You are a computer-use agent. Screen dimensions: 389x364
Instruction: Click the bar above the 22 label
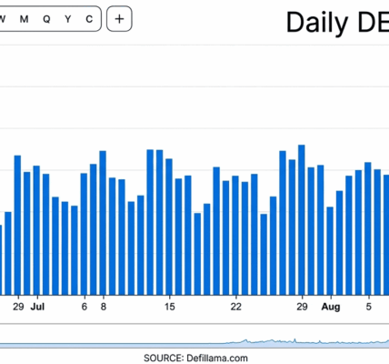pyautogui.click(x=235, y=236)
